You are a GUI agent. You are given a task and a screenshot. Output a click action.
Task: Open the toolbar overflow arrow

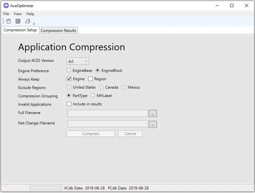coord(34,24)
